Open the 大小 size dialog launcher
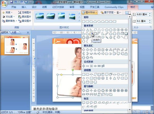Image resolution: width=154 pixels, height=114 pixels. click(x=151, y=27)
